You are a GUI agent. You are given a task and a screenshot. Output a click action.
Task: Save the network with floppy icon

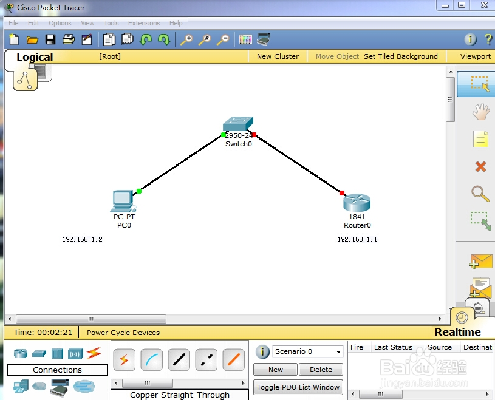coord(50,39)
